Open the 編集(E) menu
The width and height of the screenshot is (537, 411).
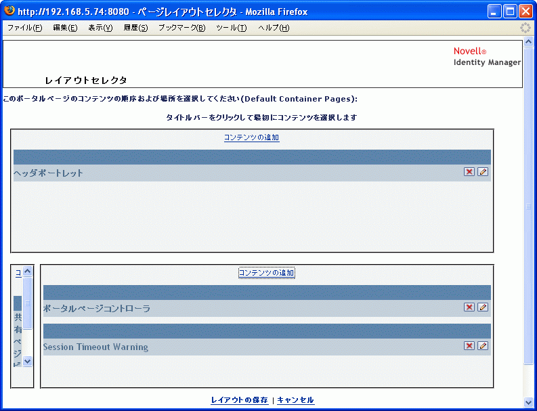pyautogui.click(x=65, y=28)
